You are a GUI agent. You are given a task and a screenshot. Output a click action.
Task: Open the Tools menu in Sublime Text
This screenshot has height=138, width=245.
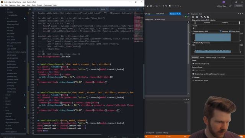coord(34,5)
